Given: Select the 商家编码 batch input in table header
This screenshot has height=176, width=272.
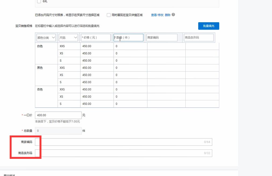Looking at the screenshot, I should pos(162,38).
